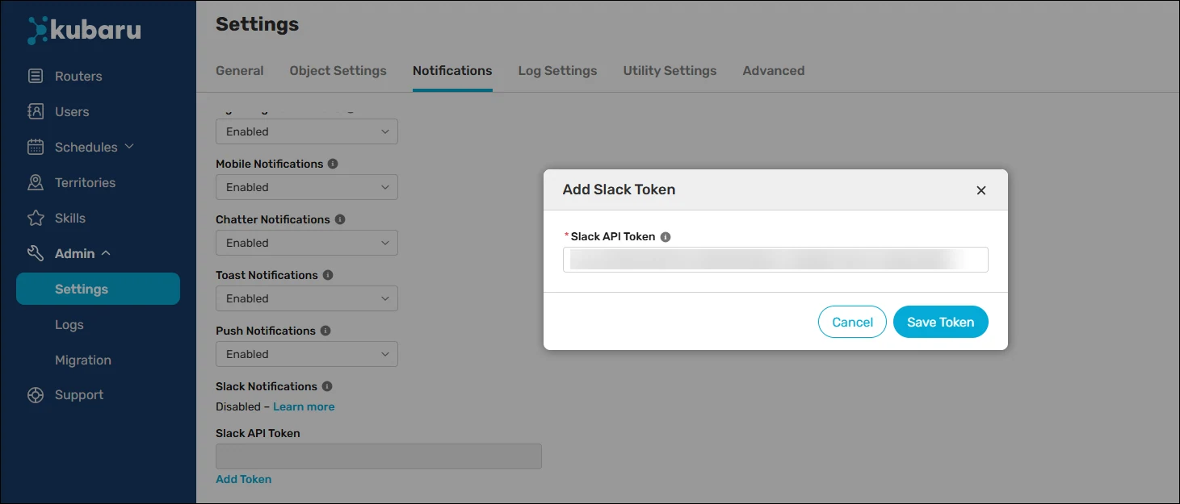Switch to the Log Settings tab
The height and width of the screenshot is (504, 1180).
(557, 71)
